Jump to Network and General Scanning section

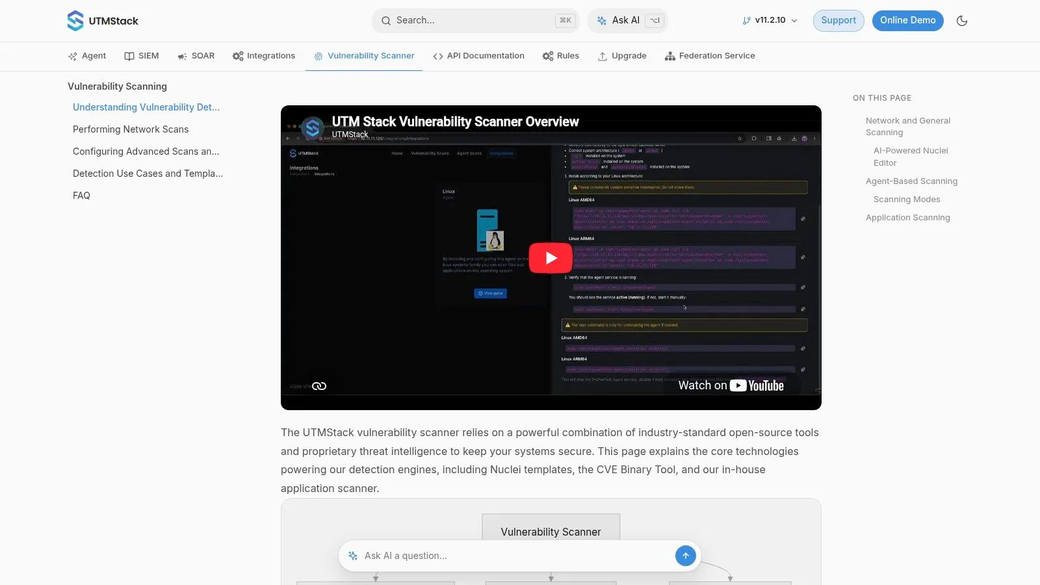click(x=908, y=127)
